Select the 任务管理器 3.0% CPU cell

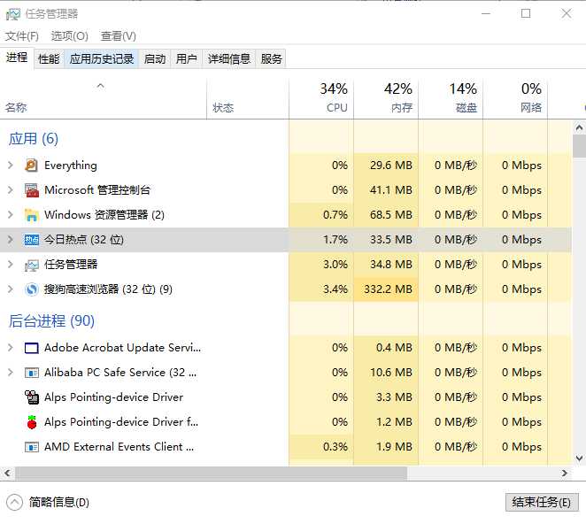(321, 265)
